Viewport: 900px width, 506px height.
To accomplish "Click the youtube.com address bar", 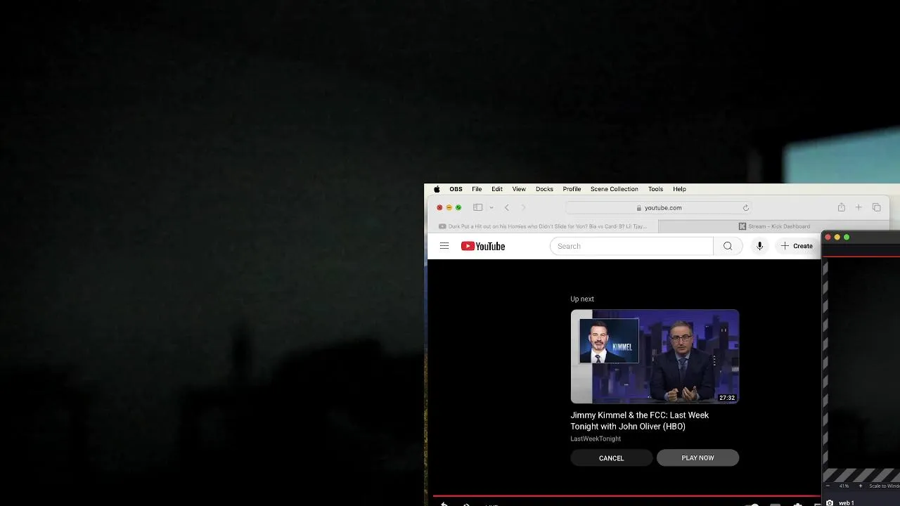I will (x=659, y=207).
